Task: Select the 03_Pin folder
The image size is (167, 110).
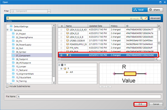Action: (x=19, y=41)
